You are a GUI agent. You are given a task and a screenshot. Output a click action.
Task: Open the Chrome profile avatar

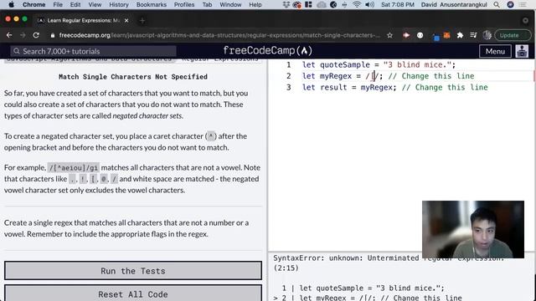[487, 35]
